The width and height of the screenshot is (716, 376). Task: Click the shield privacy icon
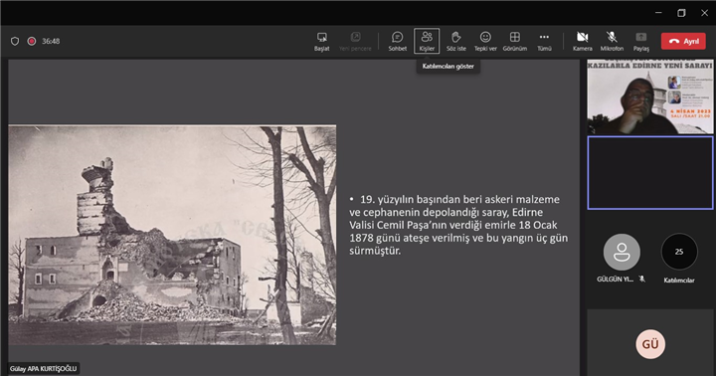point(15,41)
